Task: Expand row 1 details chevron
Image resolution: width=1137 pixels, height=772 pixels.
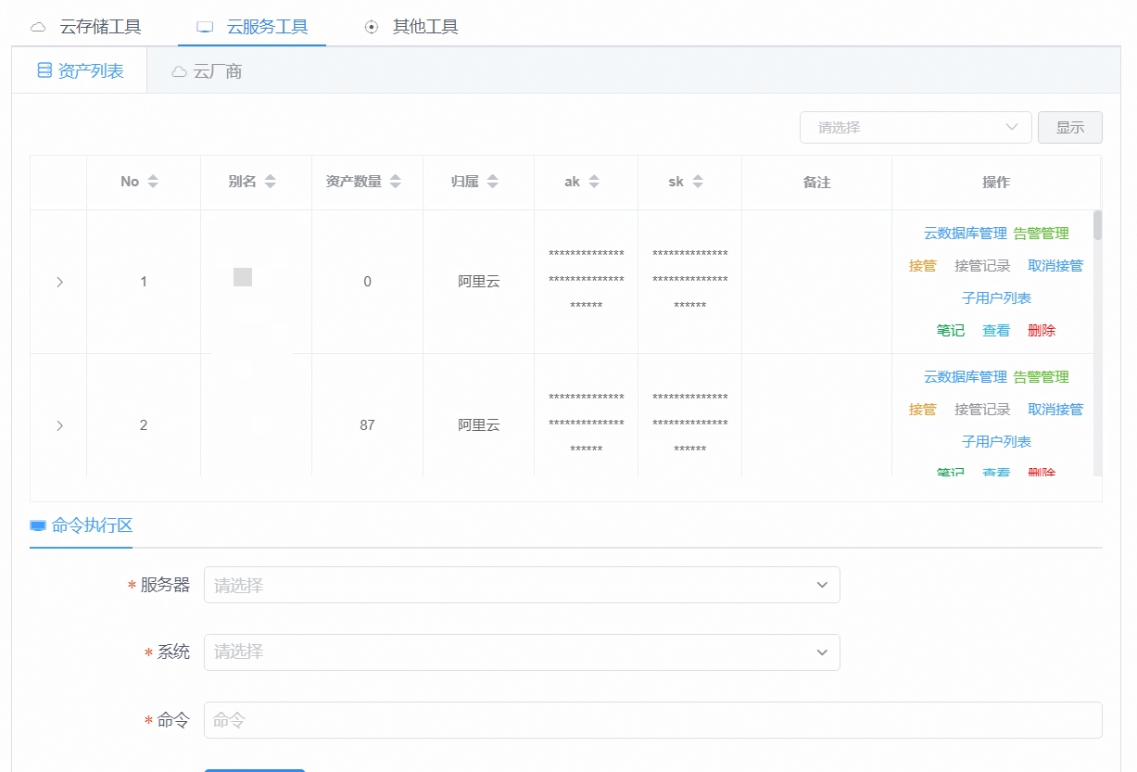Action: coord(59,282)
